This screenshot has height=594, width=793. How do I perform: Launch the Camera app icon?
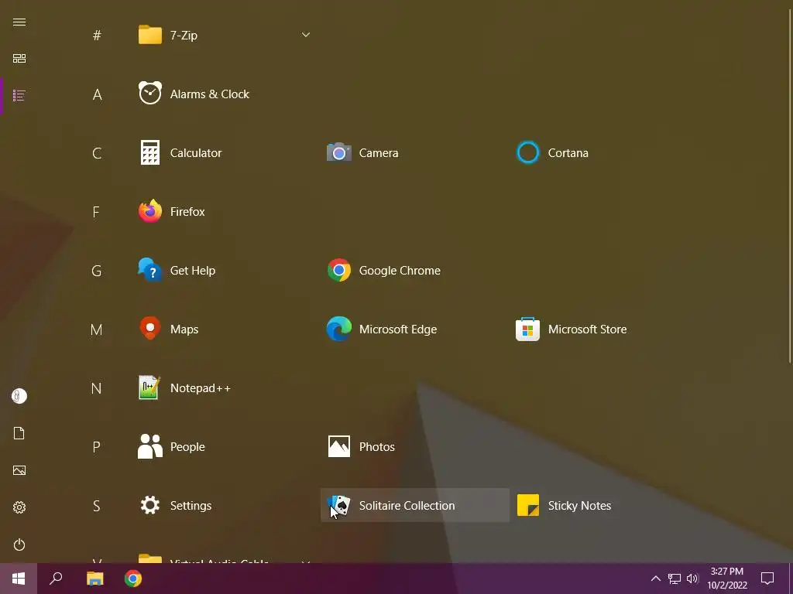click(x=339, y=152)
